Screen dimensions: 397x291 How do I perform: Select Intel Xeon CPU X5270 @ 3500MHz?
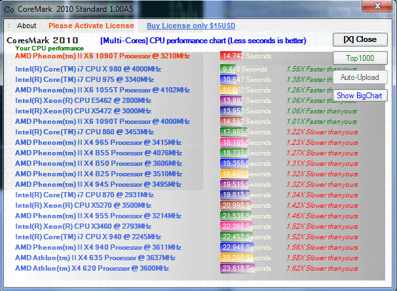click(83, 205)
